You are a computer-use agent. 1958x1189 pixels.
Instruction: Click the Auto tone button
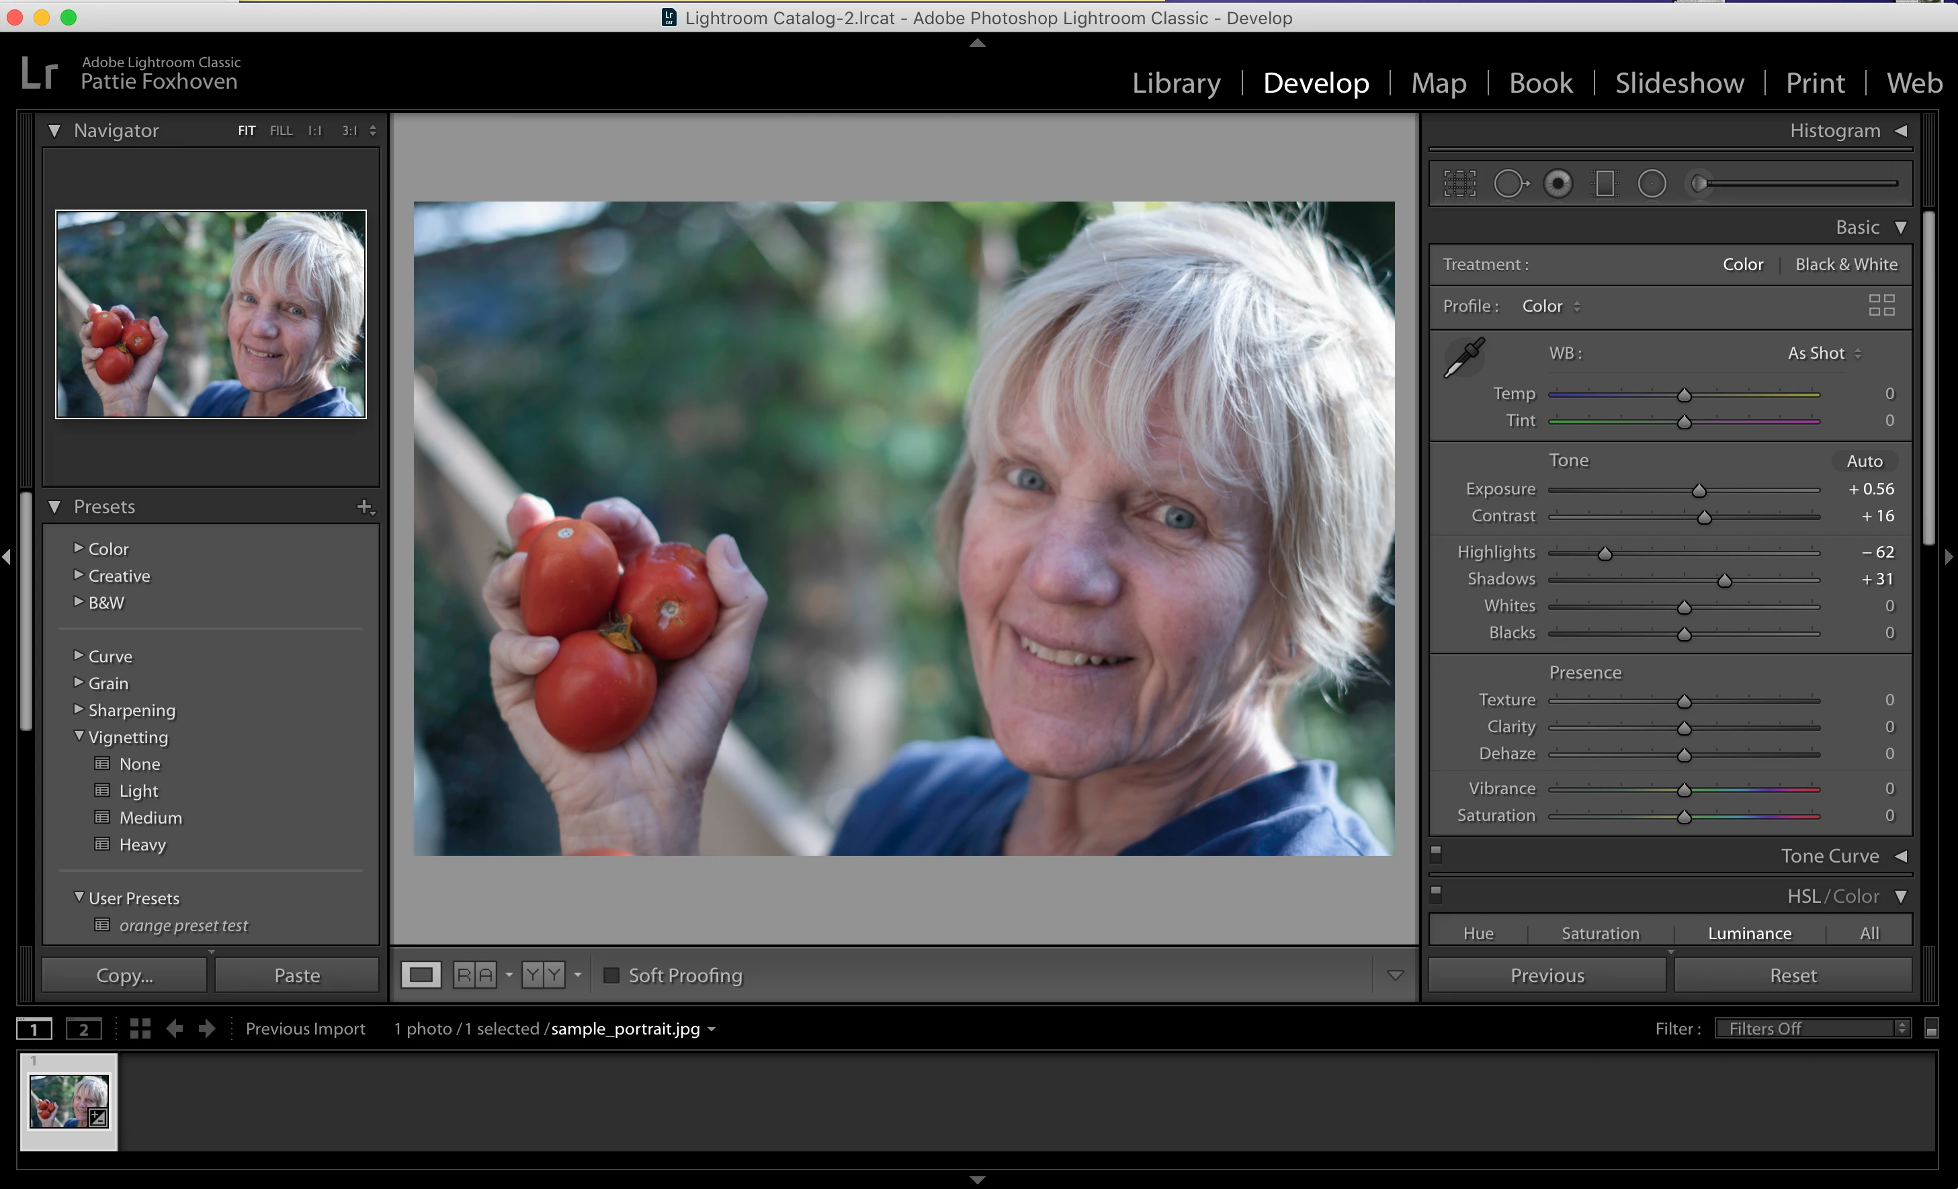point(1864,461)
